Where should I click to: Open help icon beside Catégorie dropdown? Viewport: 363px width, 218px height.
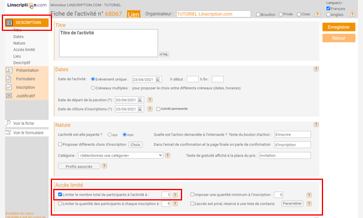168,155
